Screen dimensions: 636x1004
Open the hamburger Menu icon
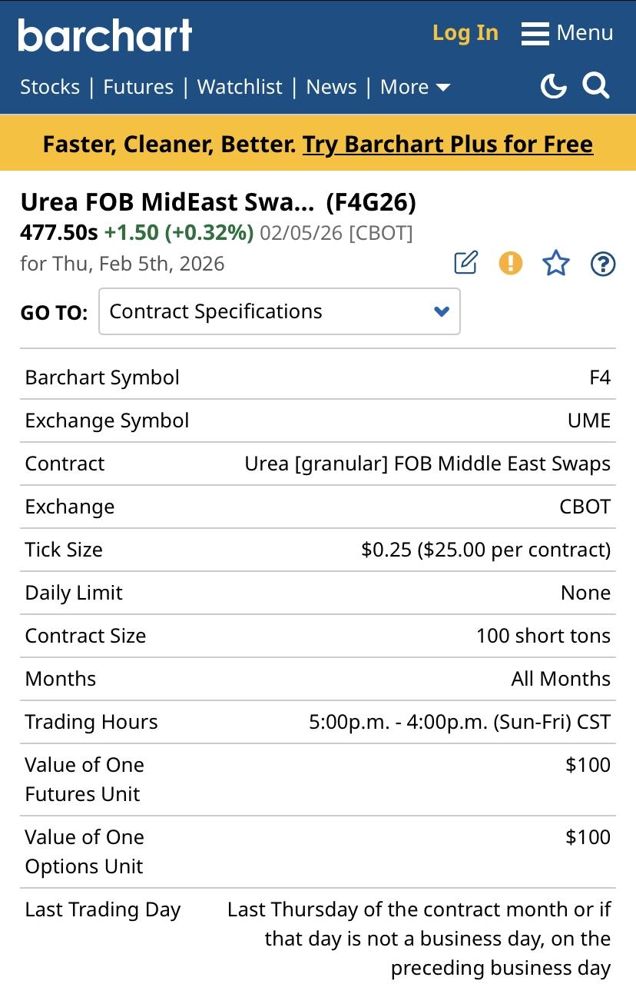click(535, 34)
